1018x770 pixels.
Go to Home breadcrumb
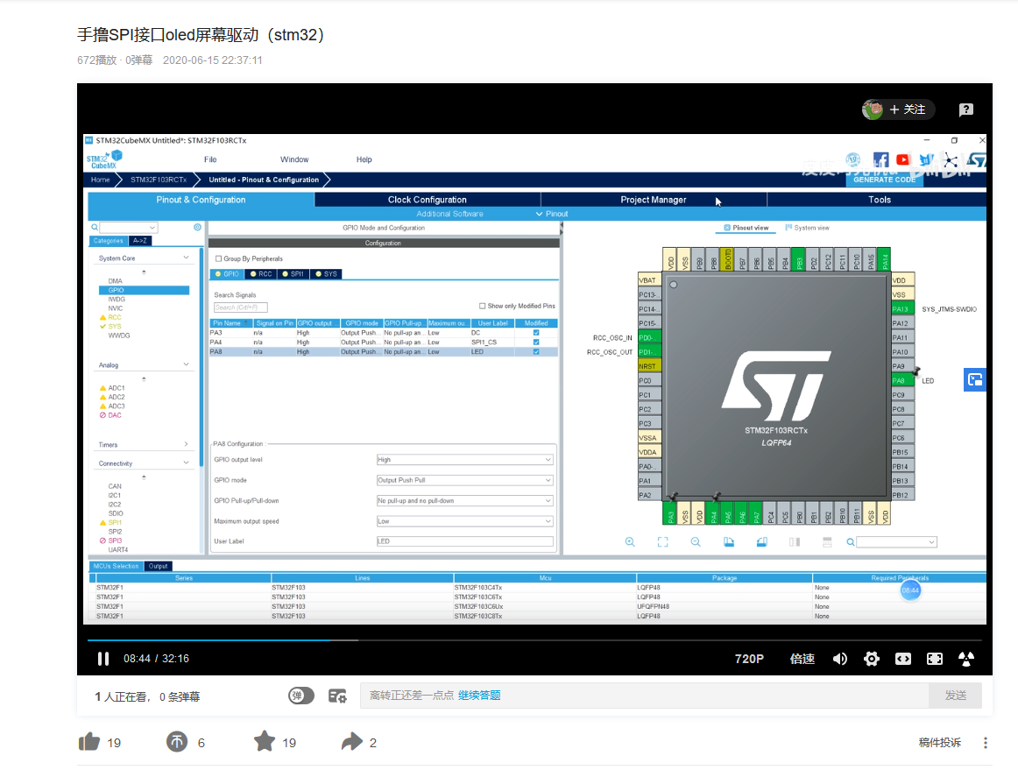[100, 180]
